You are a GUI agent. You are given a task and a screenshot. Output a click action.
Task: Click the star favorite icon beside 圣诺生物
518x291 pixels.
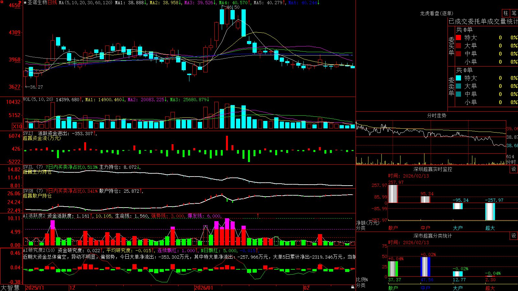[25, 3]
